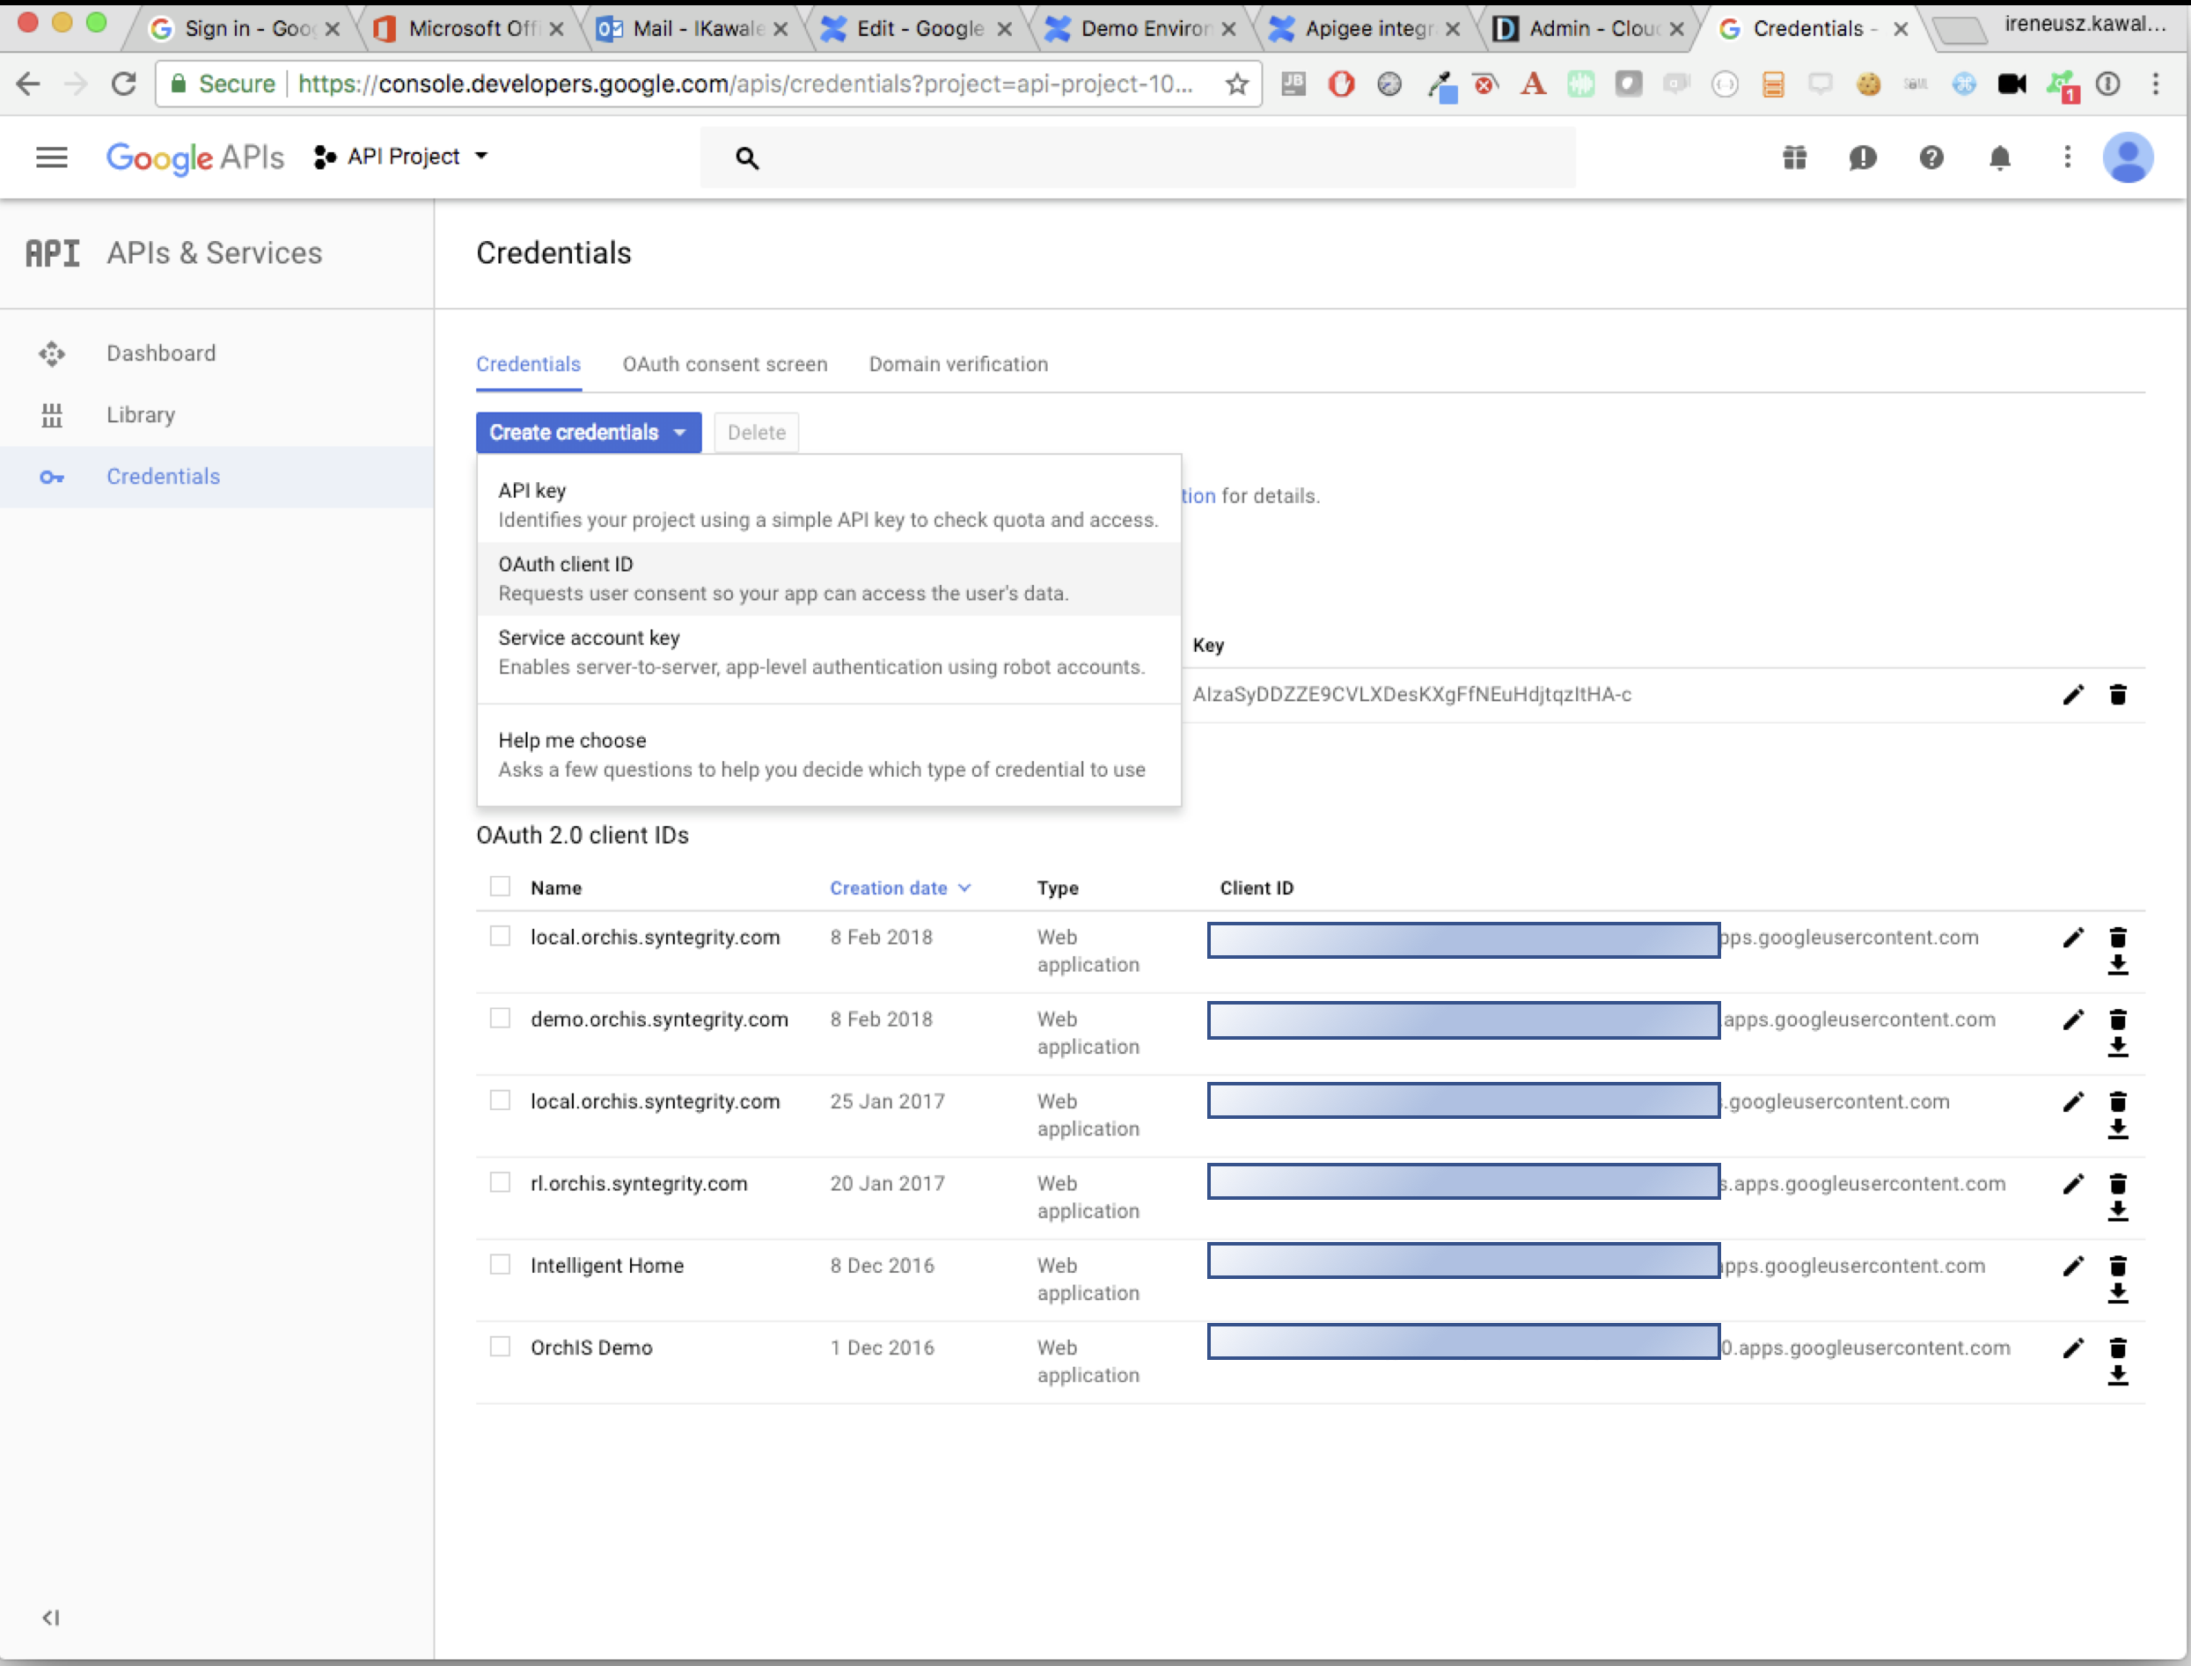
Task: Open the notifications bell
Action: tap(1999, 157)
